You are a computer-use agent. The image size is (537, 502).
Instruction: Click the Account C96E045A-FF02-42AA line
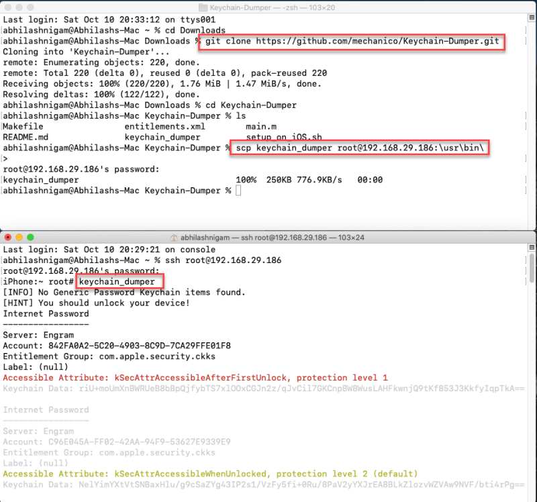[117, 442]
